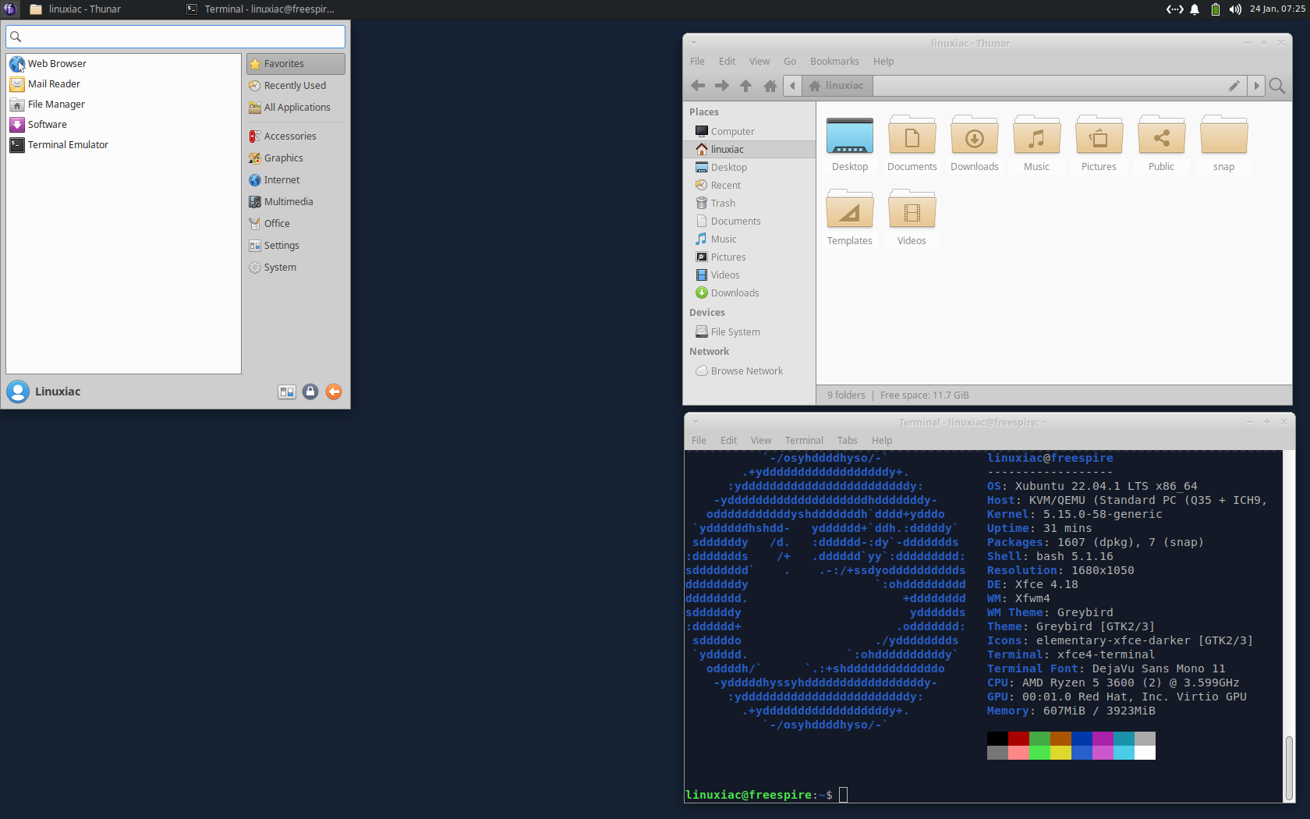Open System category in menu
Viewport: 1310px width, 819px height.
296,268
